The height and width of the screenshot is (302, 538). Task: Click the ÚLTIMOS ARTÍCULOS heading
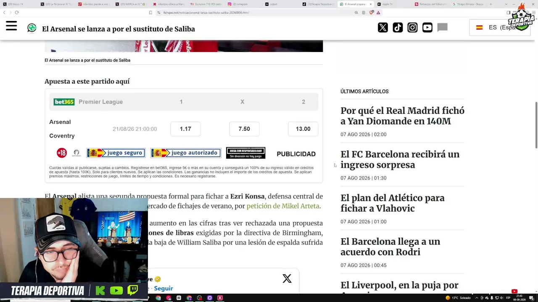pyautogui.click(x=364, y=91)
